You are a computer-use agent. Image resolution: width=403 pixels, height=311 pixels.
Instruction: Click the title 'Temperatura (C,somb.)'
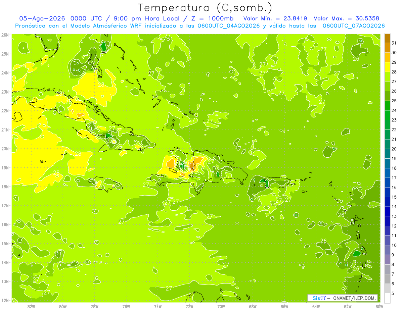coord(205,8)
